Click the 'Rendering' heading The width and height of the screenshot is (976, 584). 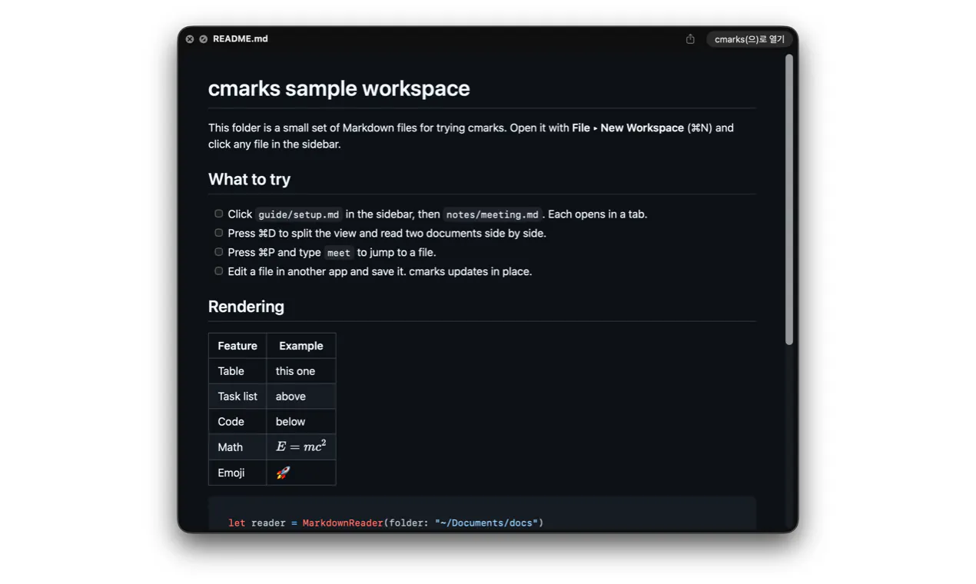pyautogui.click(x=246, y=307)
